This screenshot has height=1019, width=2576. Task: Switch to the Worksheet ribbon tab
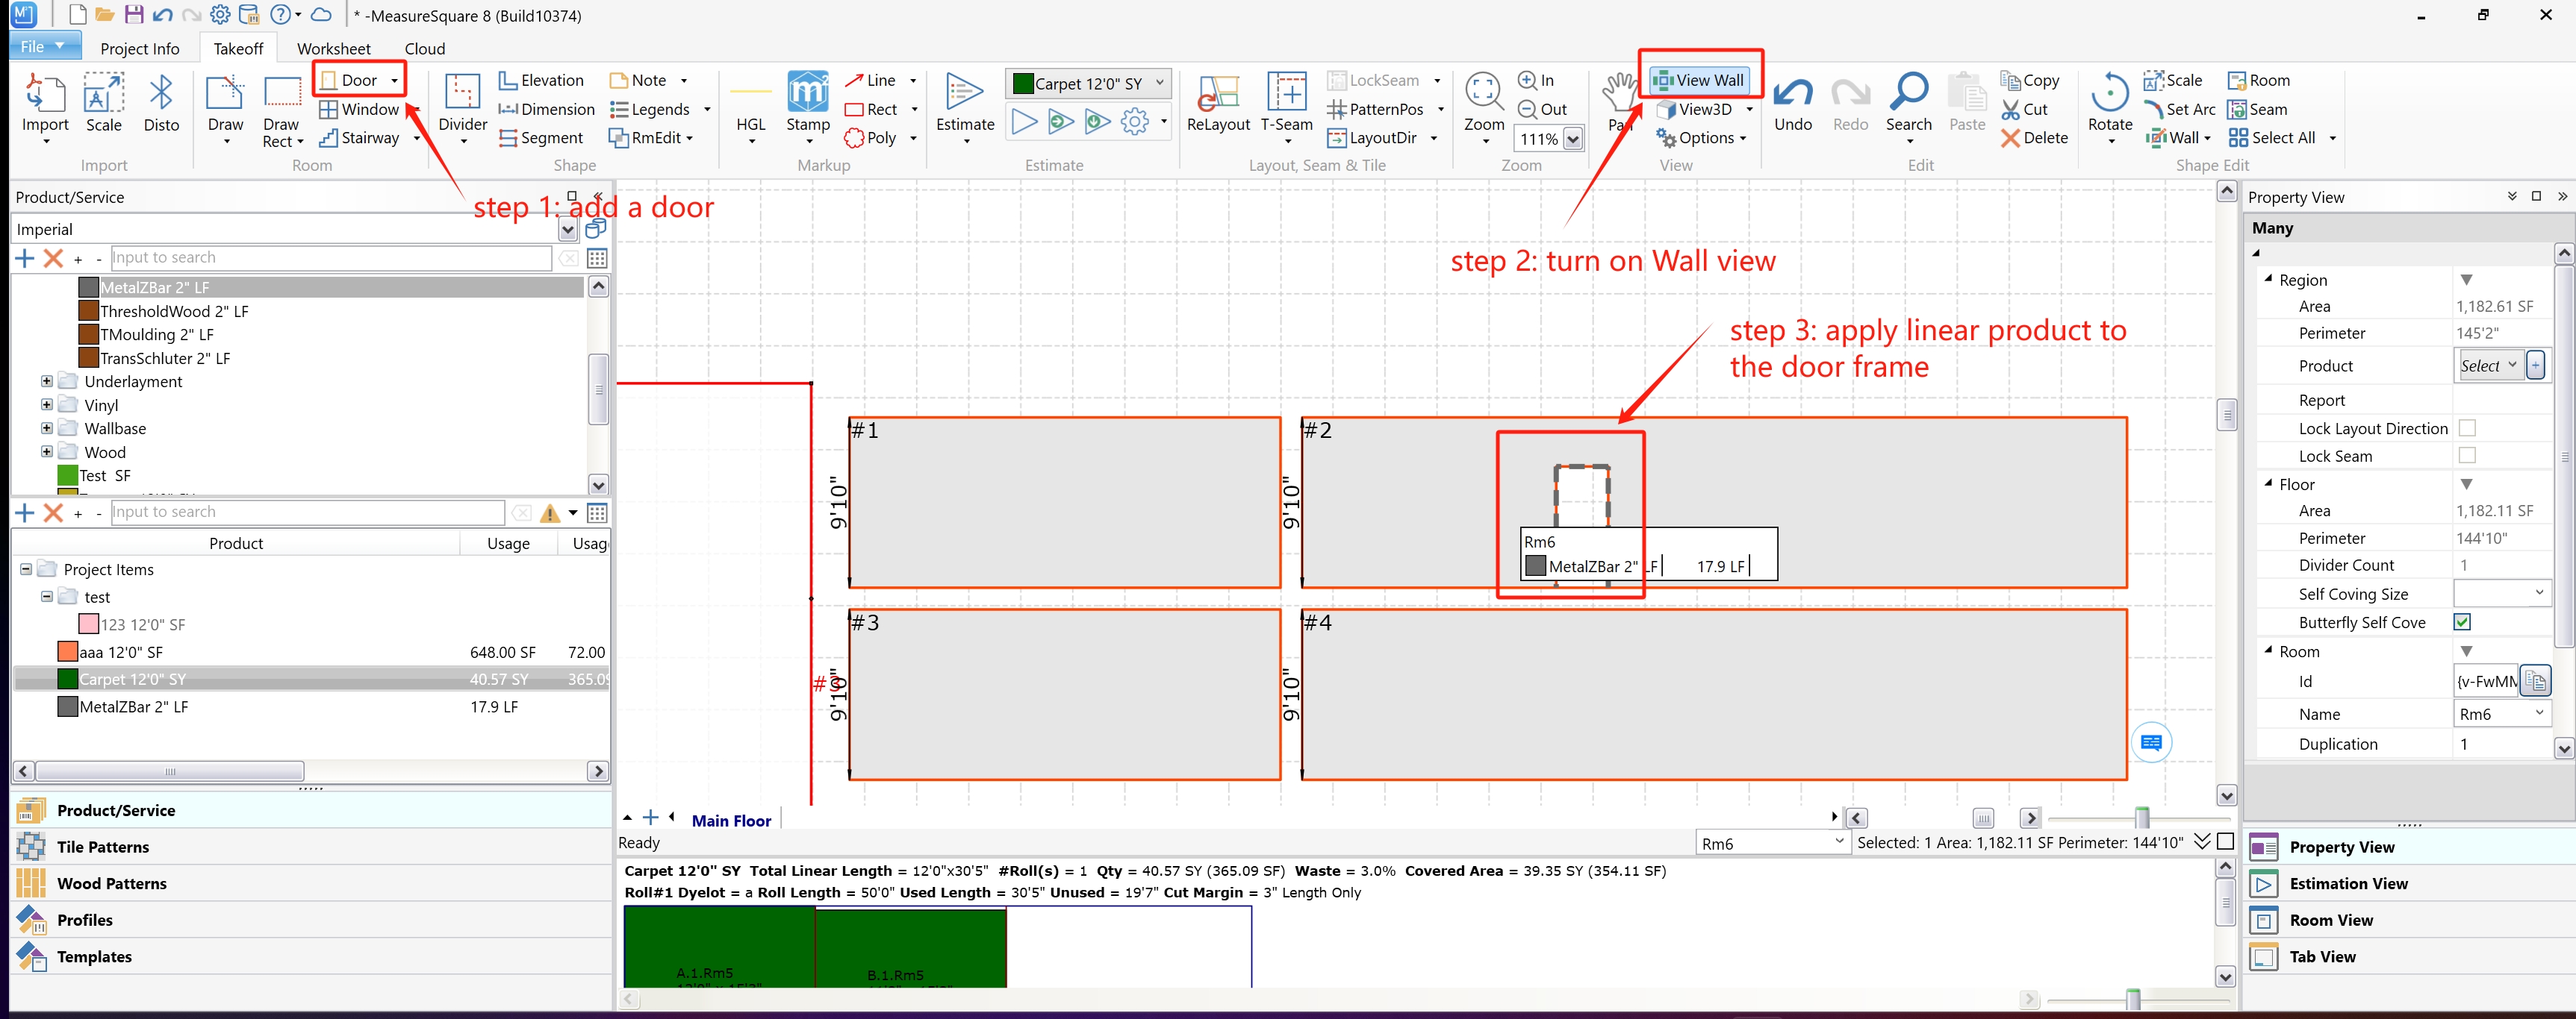(333, 48)
